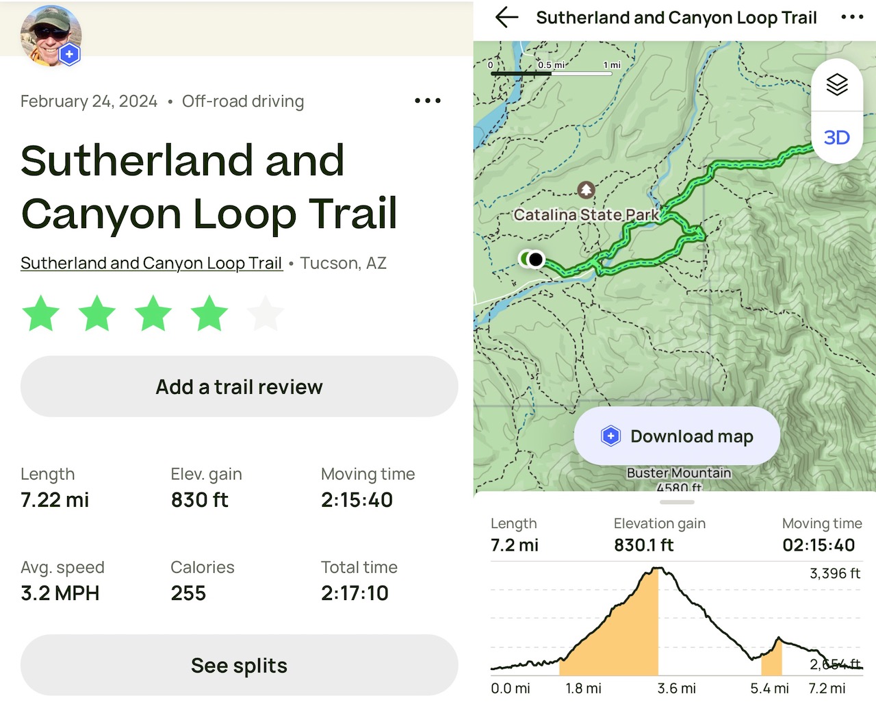Select the Catalina State Park map label
Screen dimensions: 876x711
point(586,214)
